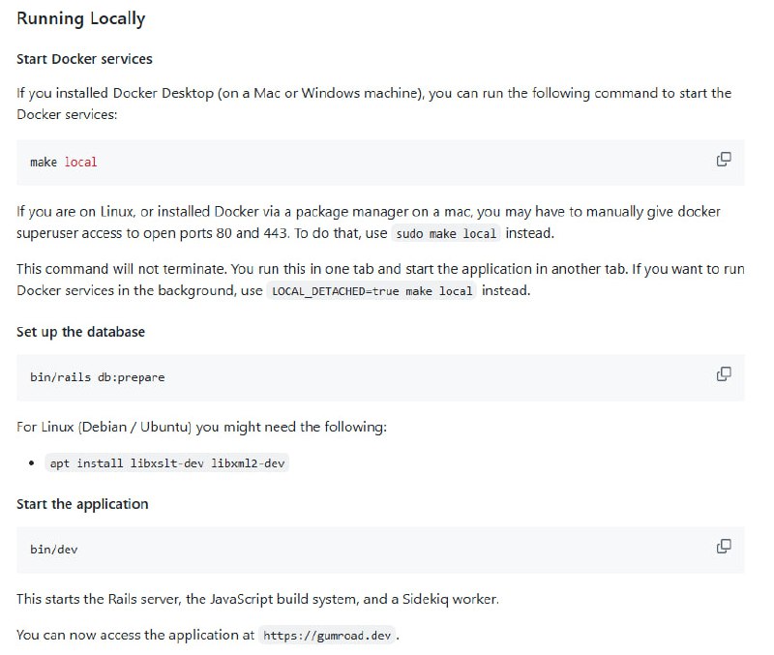Click the "Start the application" heading

tap(82, 504)
